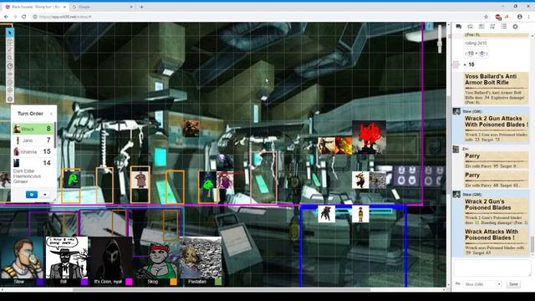535x301 pixels.
Task: Open the Dice Rolling tool
Action: point(10,90)
